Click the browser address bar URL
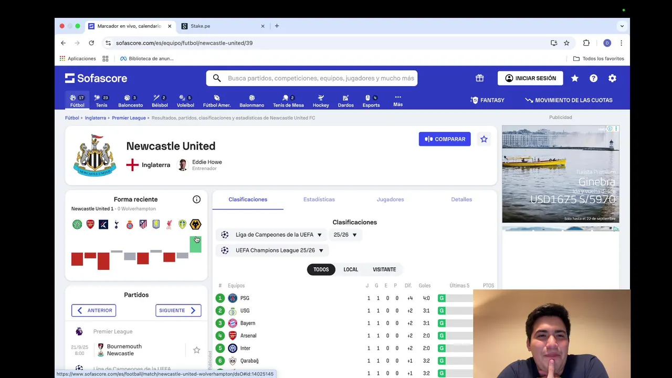The width and height of the screenshot is (672, 378). click(184, 43)
